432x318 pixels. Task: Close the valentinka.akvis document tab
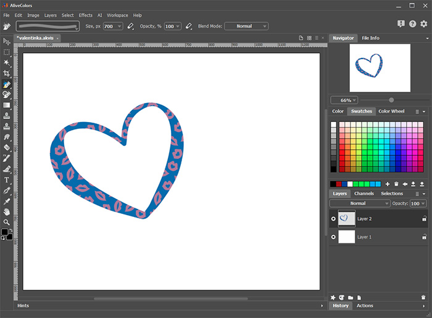pos(57,38)
